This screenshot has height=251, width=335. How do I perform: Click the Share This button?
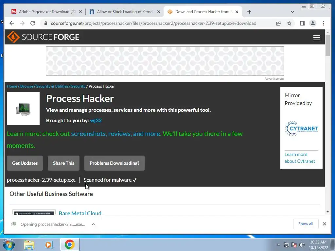pyautogui.click(x=63, y=163)
